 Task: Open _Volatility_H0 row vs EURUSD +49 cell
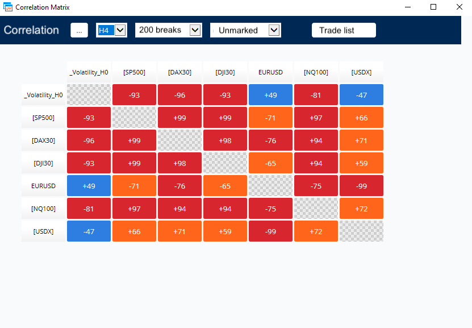pyautogui.click(x=270, y=95)
